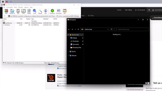Screen dimensions: 162x91
Task: Open the File menu in WinRAR
Action: 4,7
